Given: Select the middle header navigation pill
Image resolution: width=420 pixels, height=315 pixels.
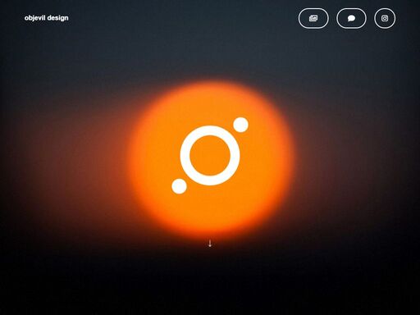Looking at the screenshot, I should tap(351, 18).
